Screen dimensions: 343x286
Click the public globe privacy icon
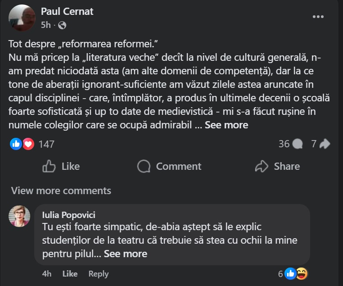pyautogui.click(x=62, y=25)
